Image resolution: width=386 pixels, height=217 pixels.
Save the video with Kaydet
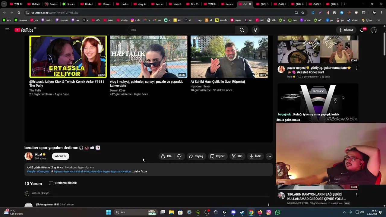point(217,156)
